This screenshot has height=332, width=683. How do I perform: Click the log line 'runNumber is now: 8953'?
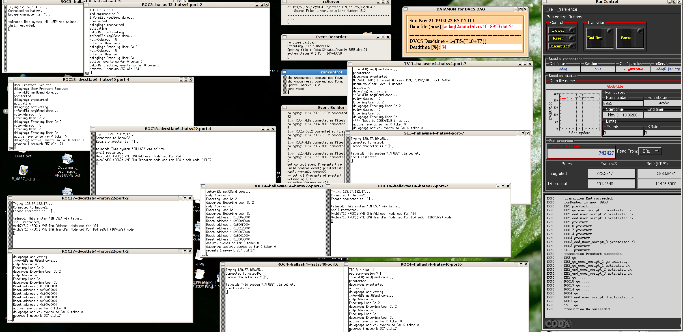[x=586, y=202]
